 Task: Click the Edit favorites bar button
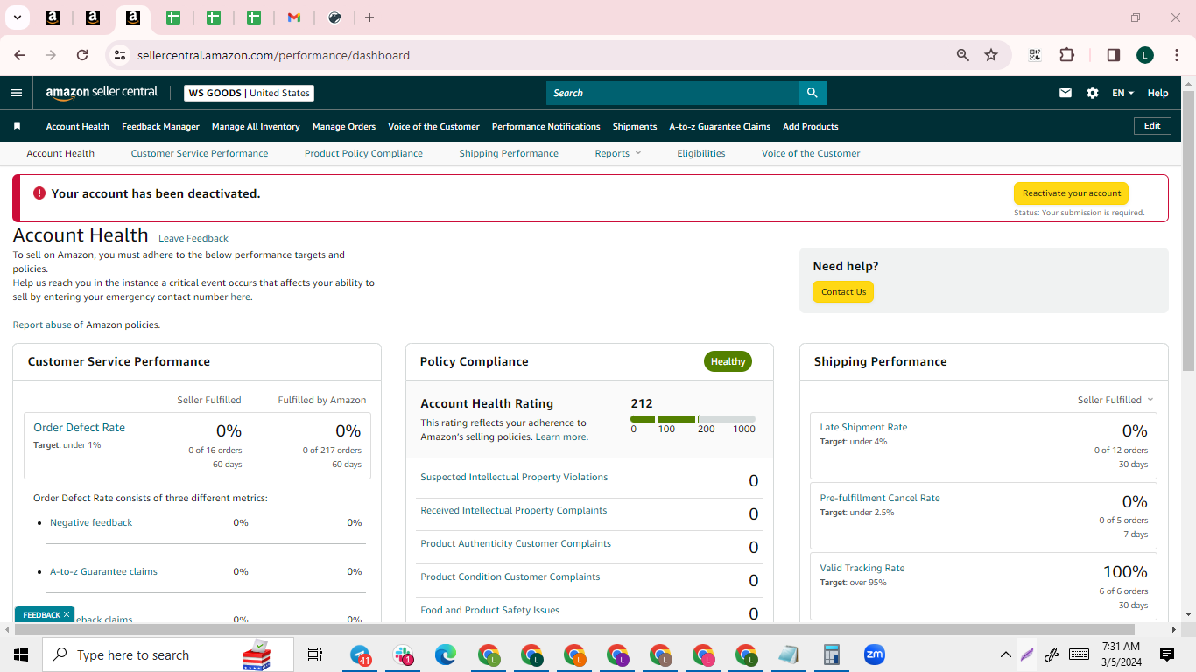pyautogui.click(x=1152, y=126)
